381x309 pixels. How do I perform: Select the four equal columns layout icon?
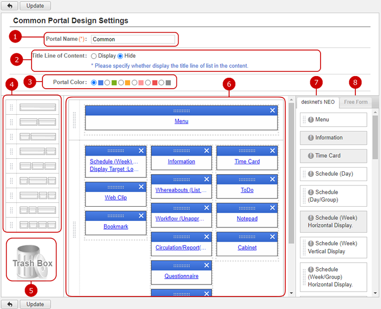pyautogui.click(x=38, y=225)
